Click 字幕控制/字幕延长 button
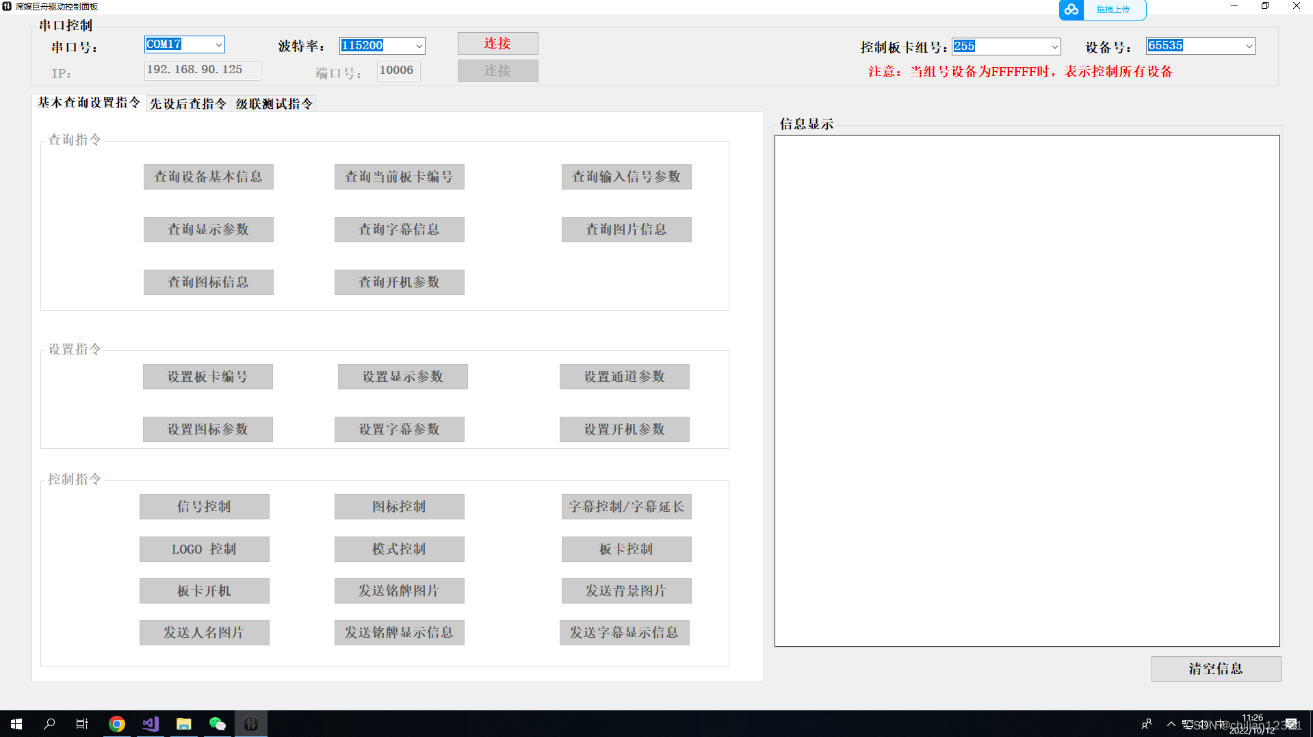Screen dimensions: 1313x737 tap(626, 506)
